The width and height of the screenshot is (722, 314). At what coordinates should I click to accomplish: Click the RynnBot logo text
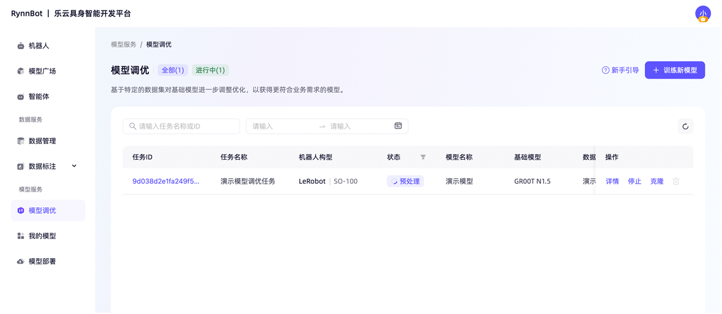coord(27,14)
